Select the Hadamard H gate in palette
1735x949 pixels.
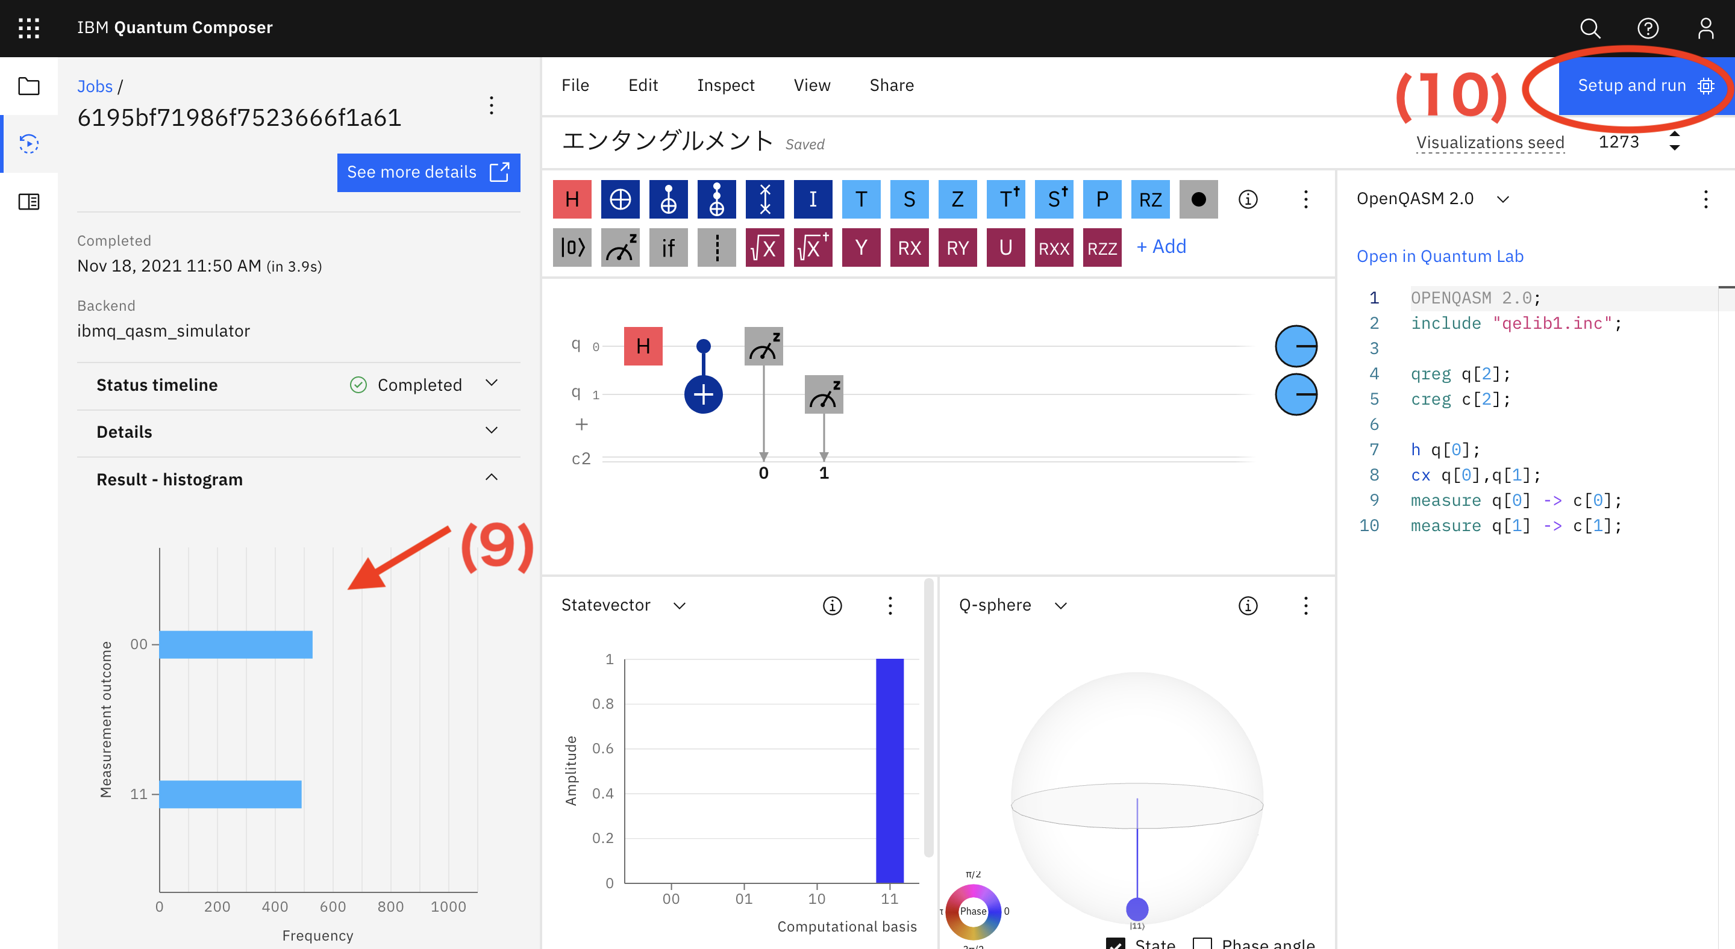click(x=572, y=199)
